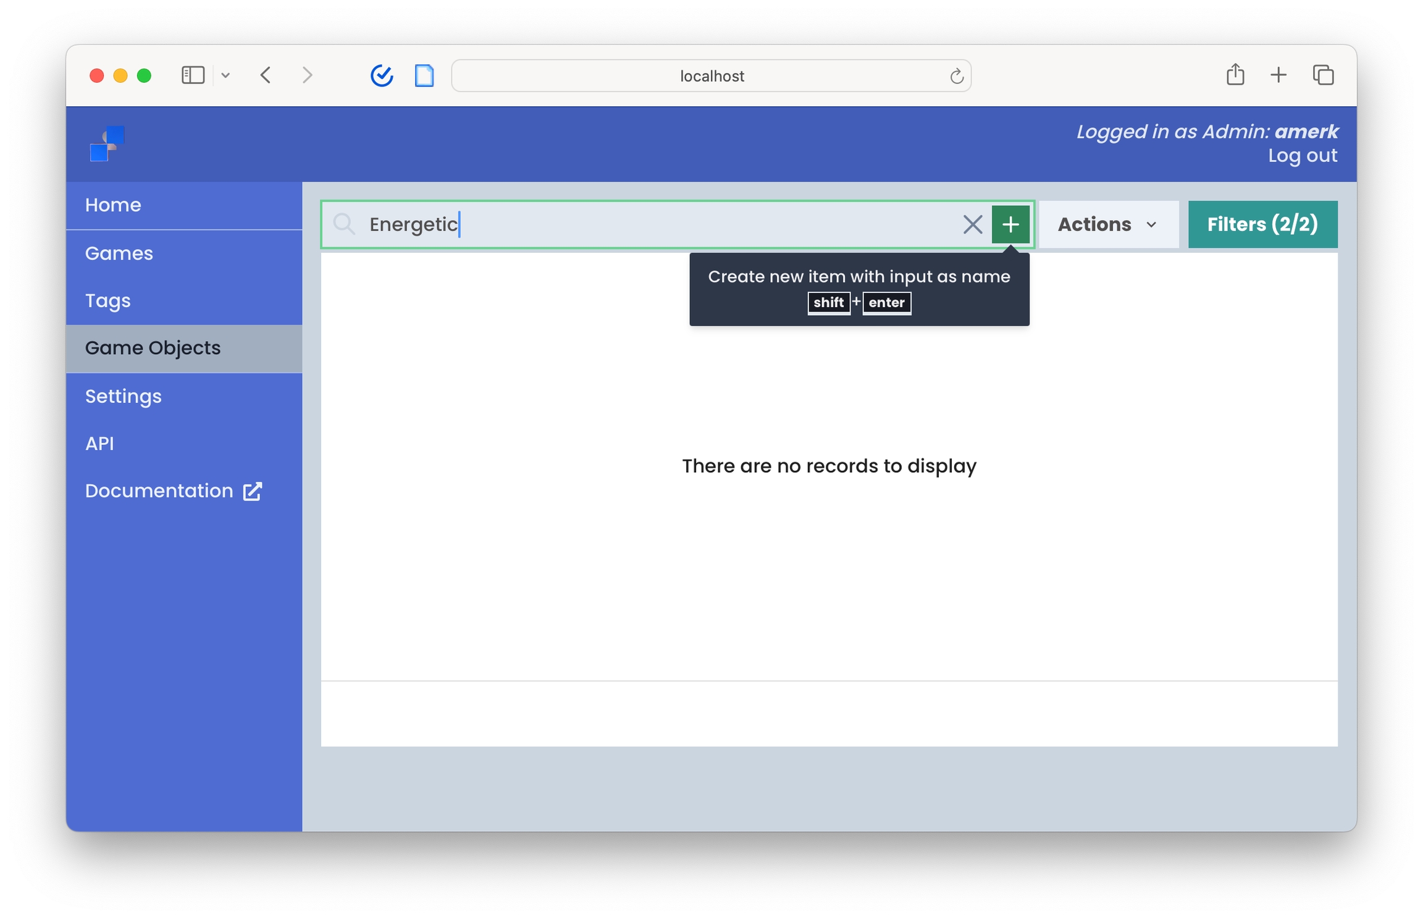Click the yellow minimize window button
Image resolution: width=1423 pixels, height=919 pixels.
point(120,75)
